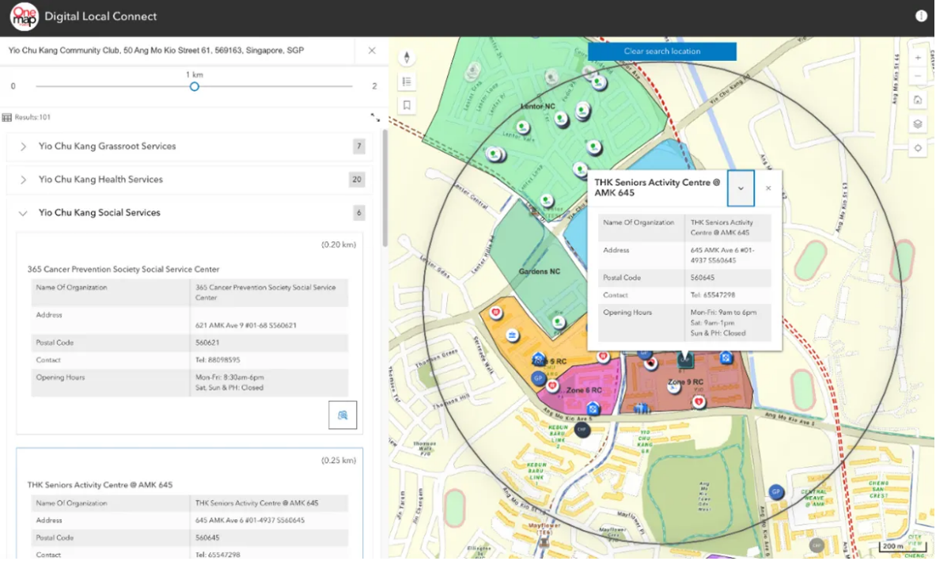Click blue diamond marker in Zone 6 RC
Viewport: 936px width, 561px height.
click(x=593, y=409)
